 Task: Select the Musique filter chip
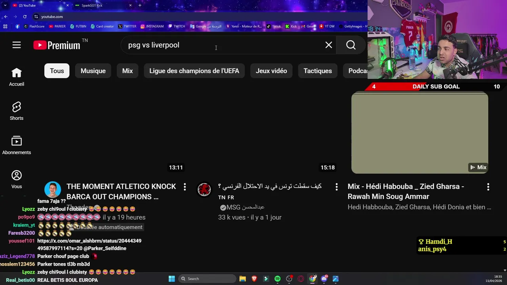(93, 71)
